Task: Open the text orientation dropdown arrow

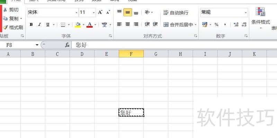Action: [x=152, y=12]
